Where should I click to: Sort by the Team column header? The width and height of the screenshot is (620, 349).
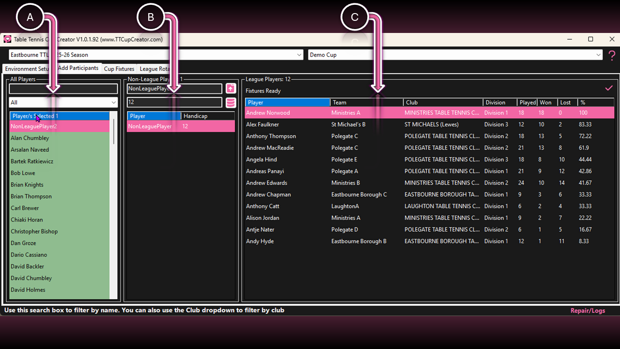click(367, 102)
